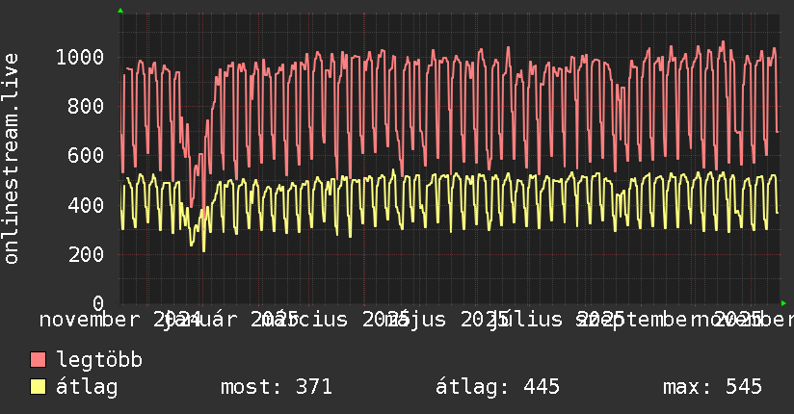Click the green arrow atop the y-axis
The width and height of the screenshot is (794, 414).
(x=120, y=10)
